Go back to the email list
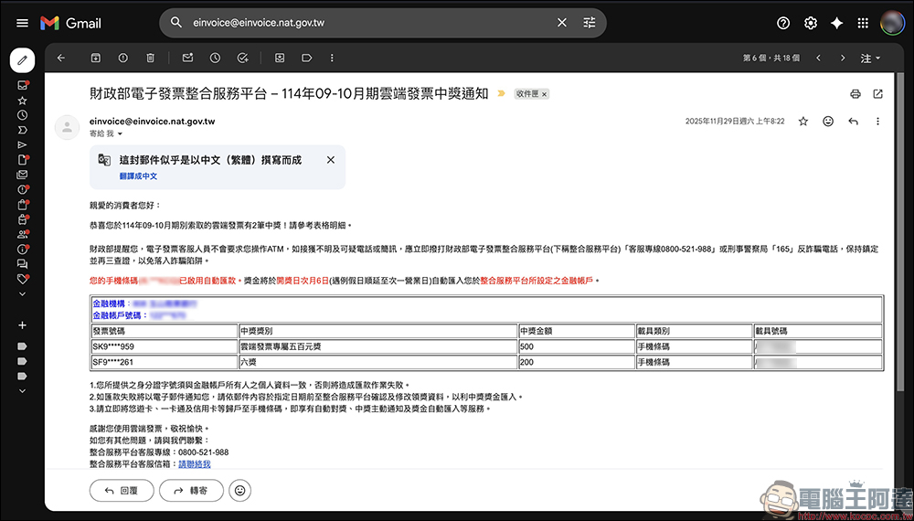The image size is (914, 521). [x=60, y=58]
